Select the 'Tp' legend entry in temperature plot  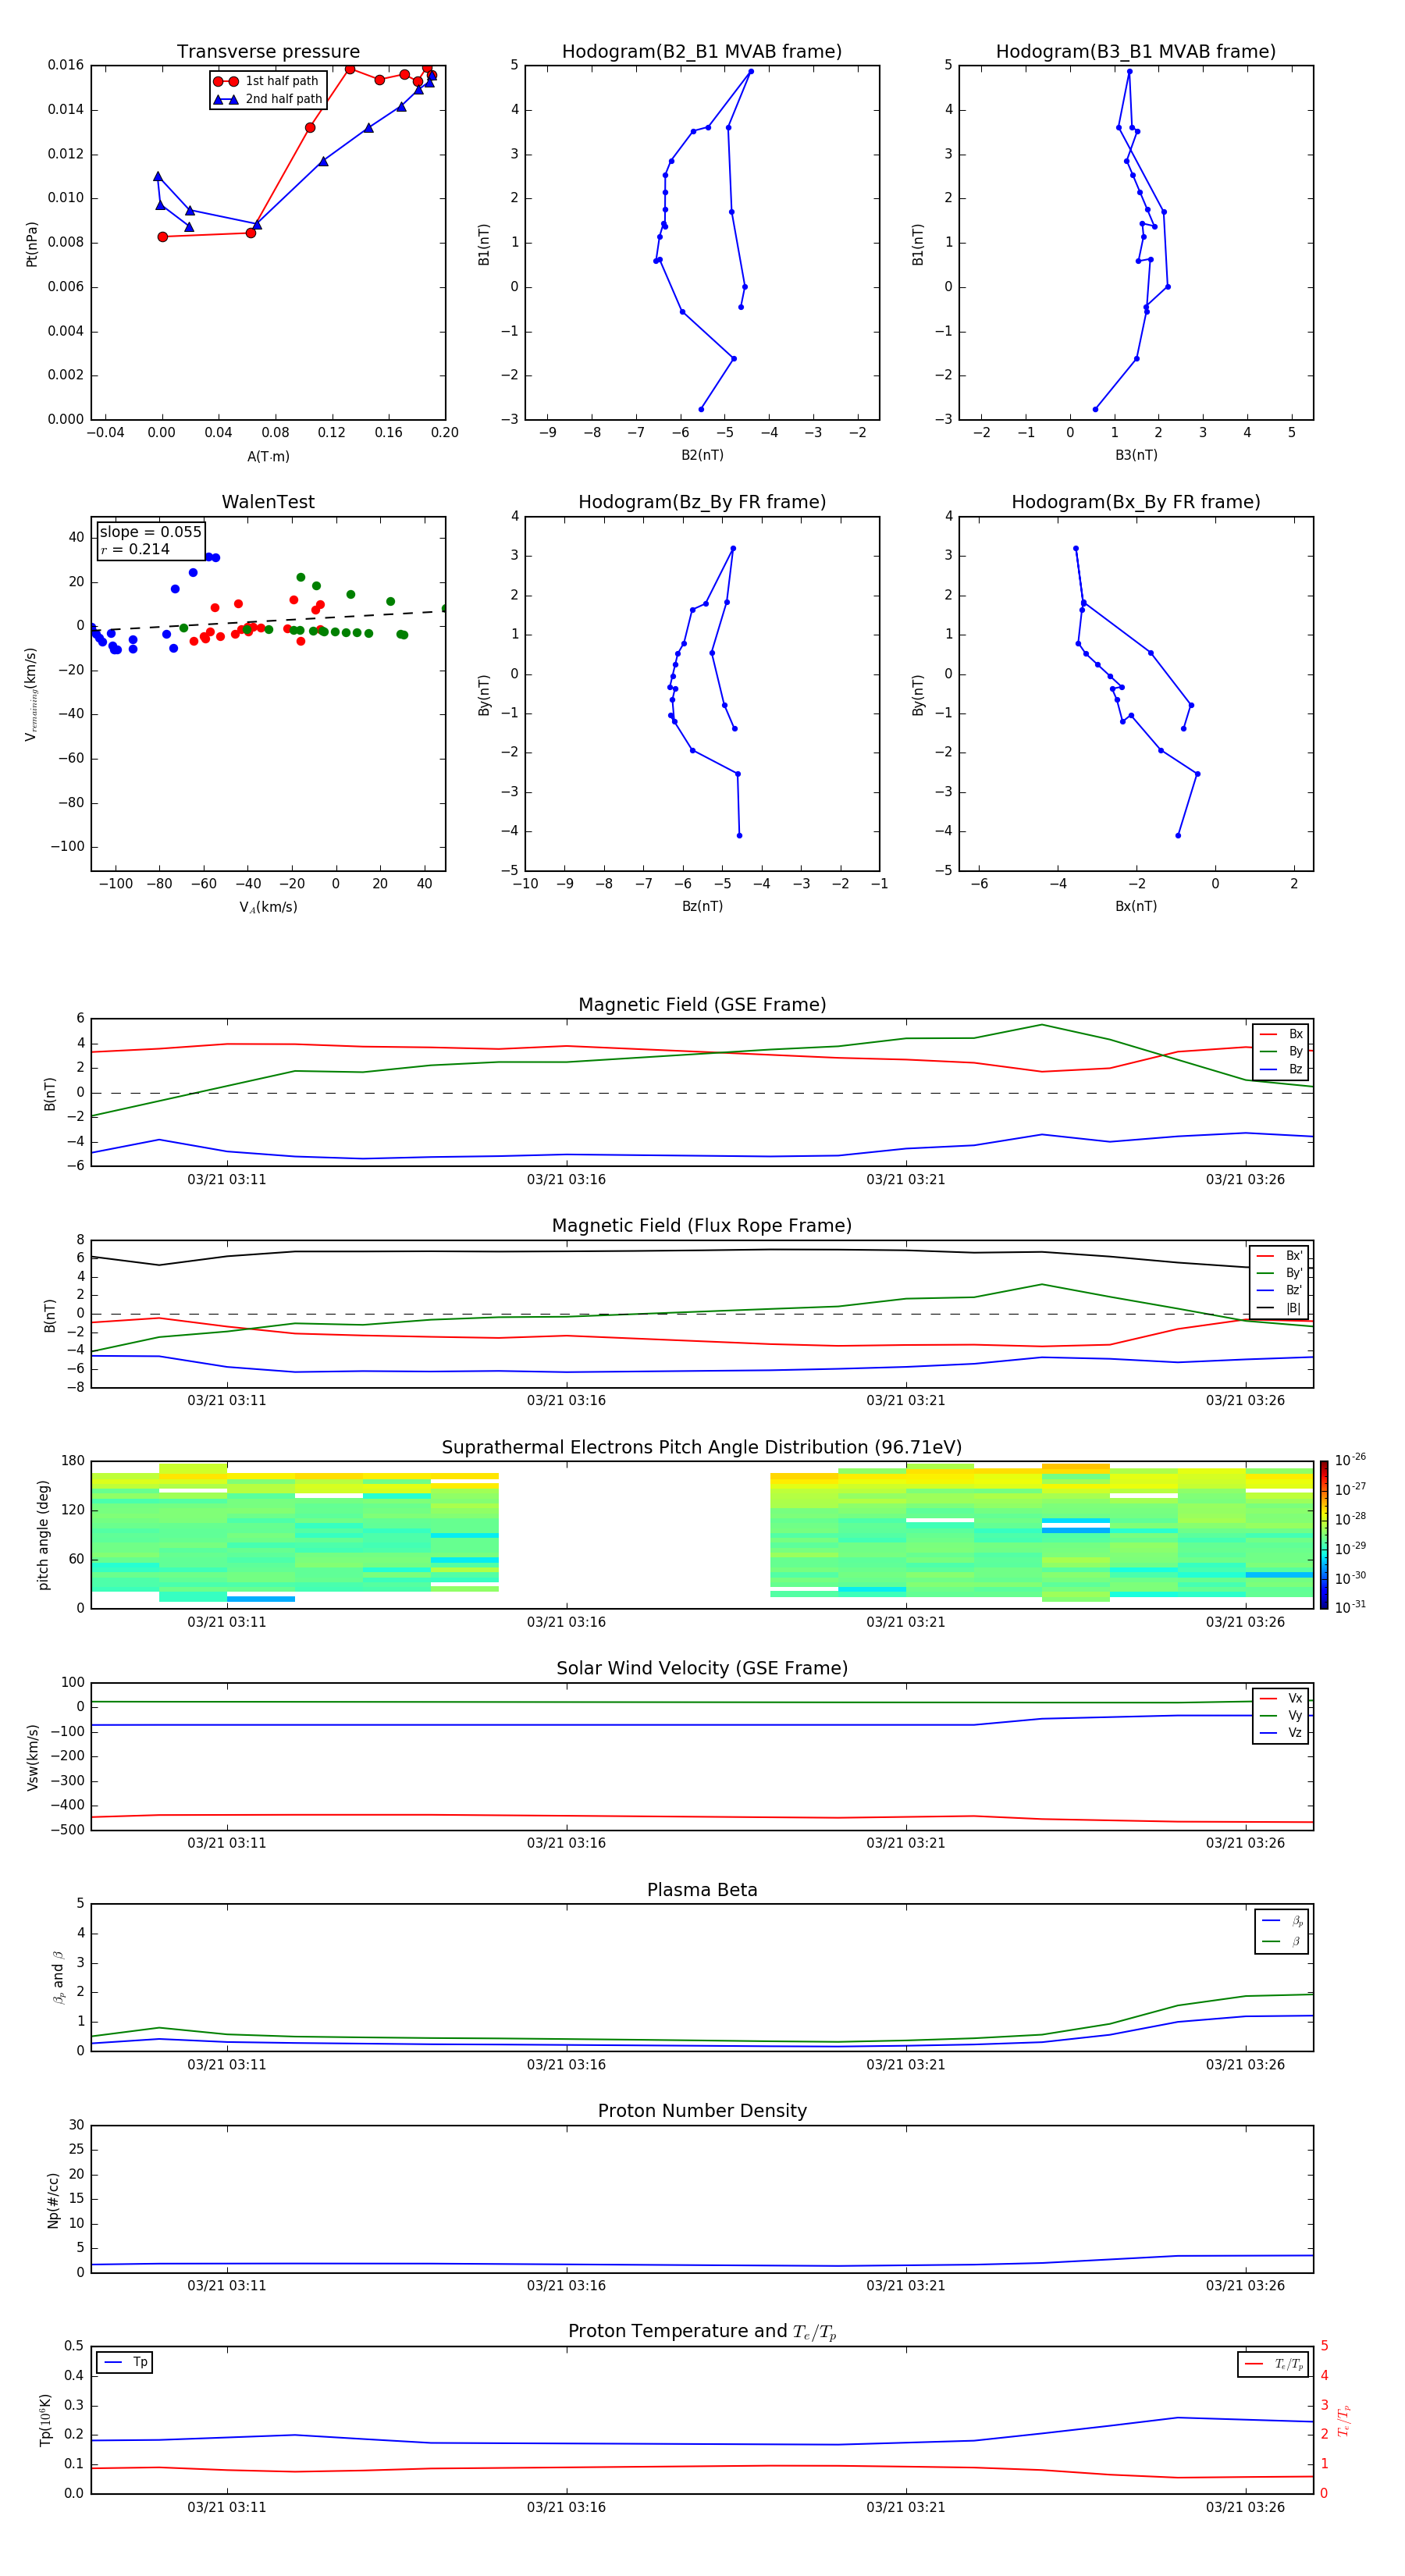pyautogui.click(x=125, y=2362)
